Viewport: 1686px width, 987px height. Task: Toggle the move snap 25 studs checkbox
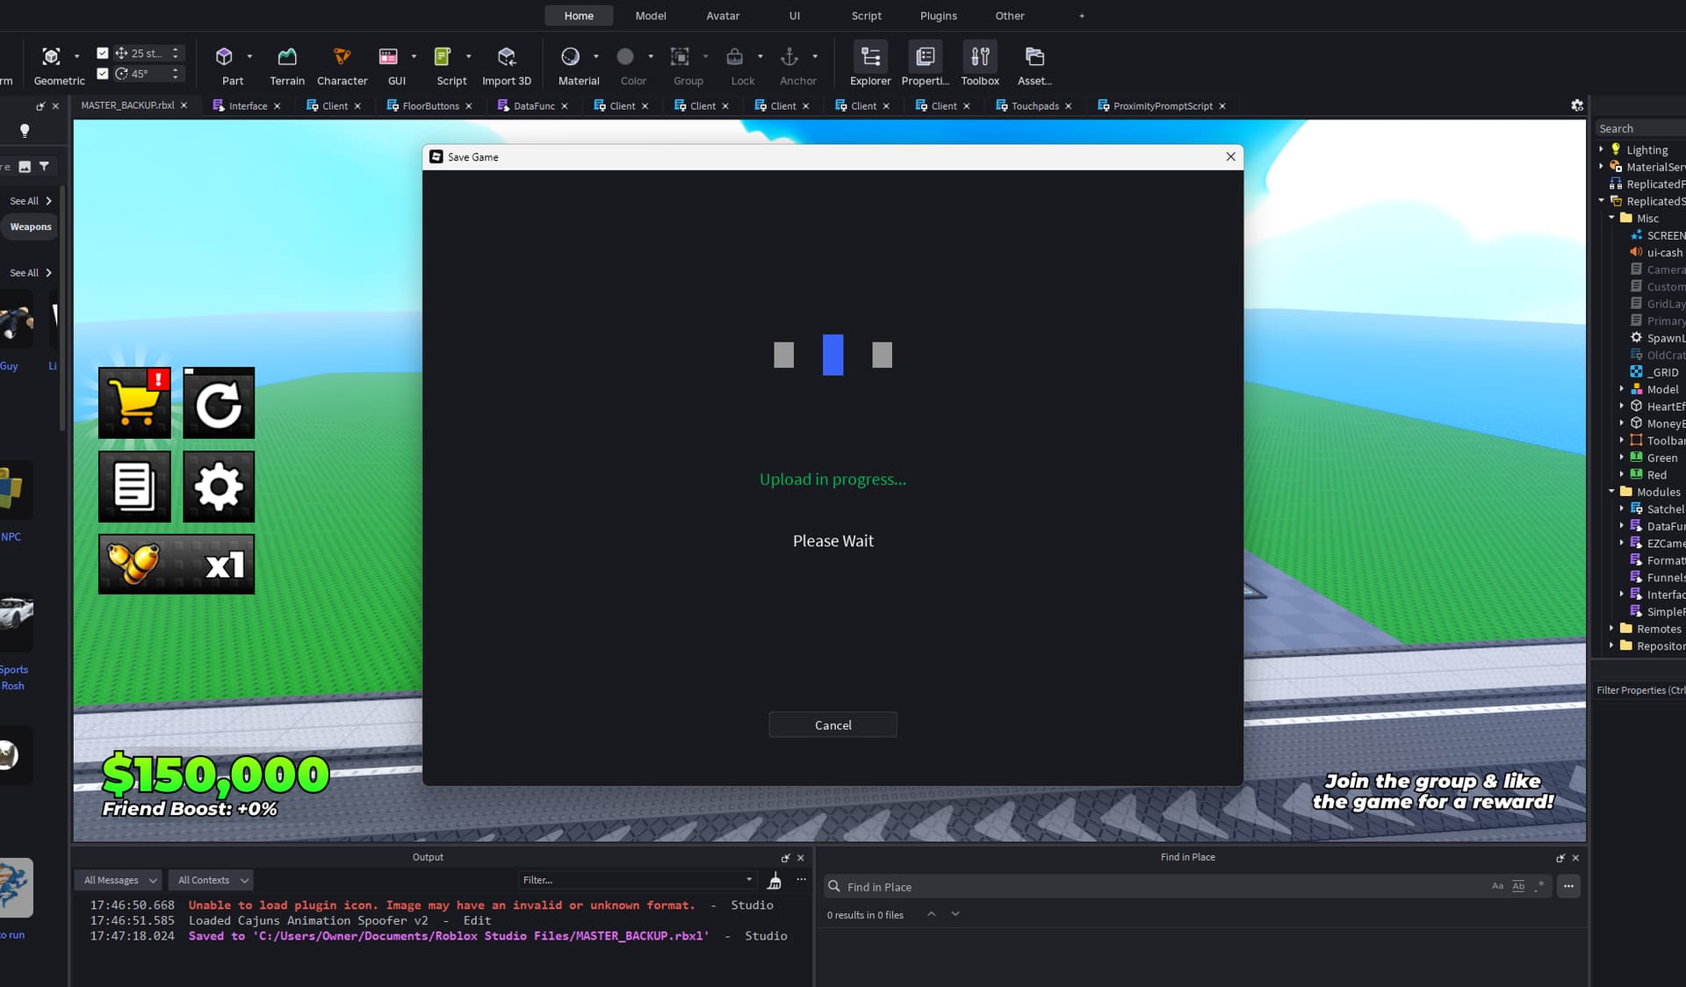(103, 53)
